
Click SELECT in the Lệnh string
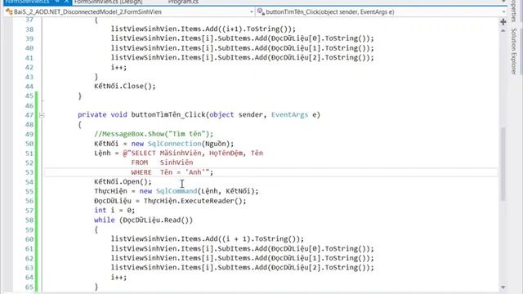[x=144, y=154]
